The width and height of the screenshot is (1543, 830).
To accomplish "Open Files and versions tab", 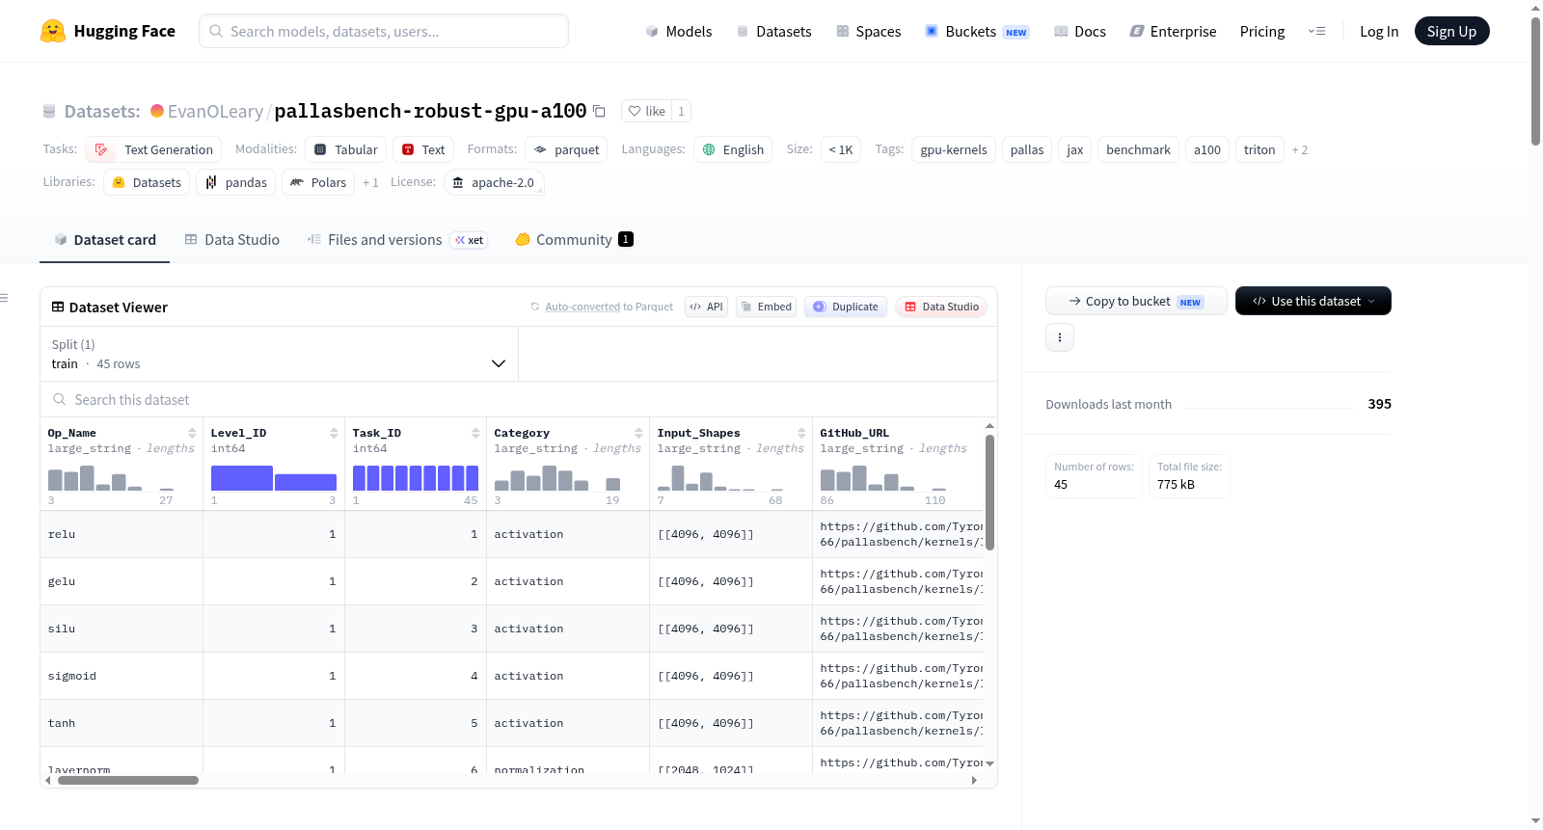I will (x=397, y=240).
